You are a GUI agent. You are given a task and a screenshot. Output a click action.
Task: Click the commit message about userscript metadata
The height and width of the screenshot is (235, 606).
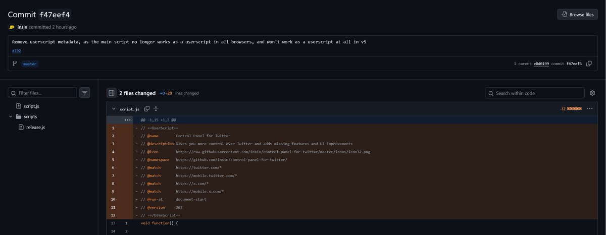click(x=189, y=42)
